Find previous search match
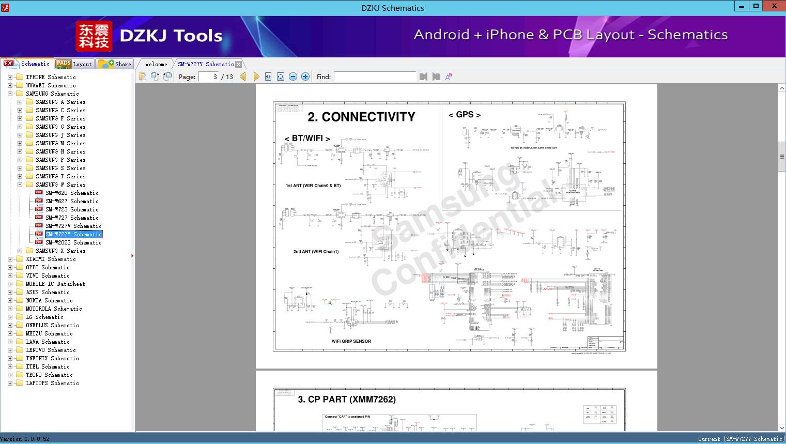 (424, 76)
